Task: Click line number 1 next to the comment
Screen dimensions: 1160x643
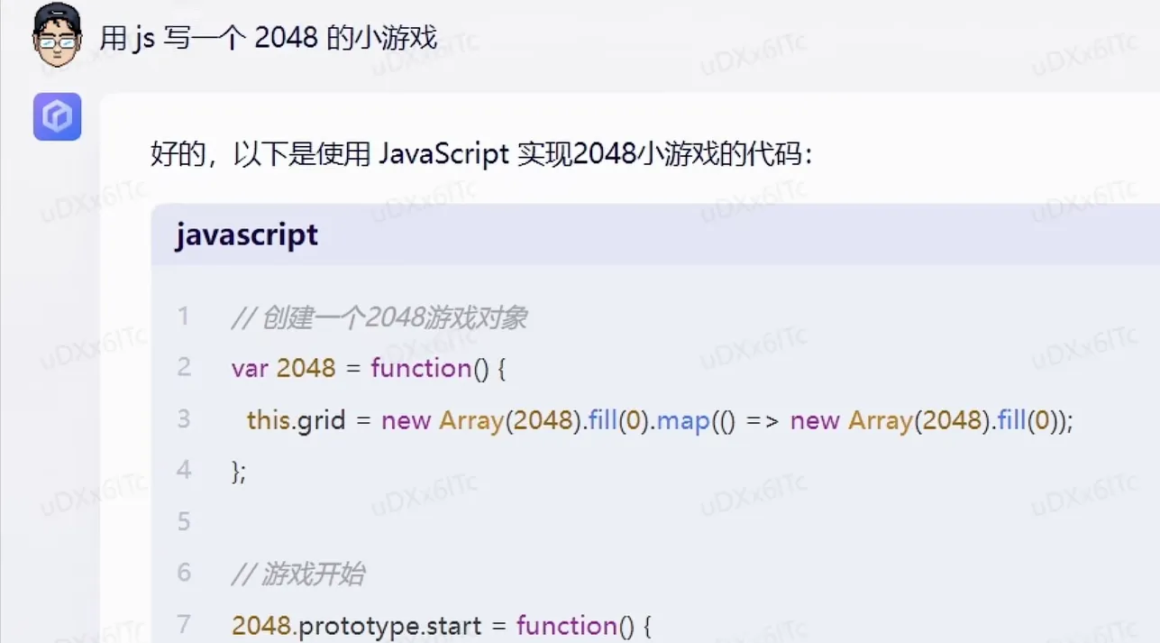Action: coord(184,317)
